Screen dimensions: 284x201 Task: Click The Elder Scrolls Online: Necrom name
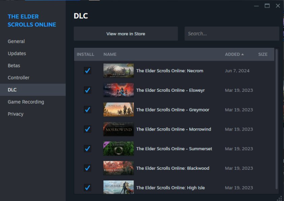170,71
